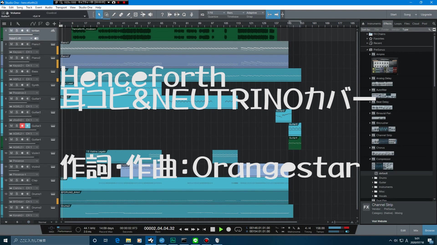437x245 pixels.
Task: Click the Henceforth_mixdown audio clip
Action: click(x=174, y=34)
